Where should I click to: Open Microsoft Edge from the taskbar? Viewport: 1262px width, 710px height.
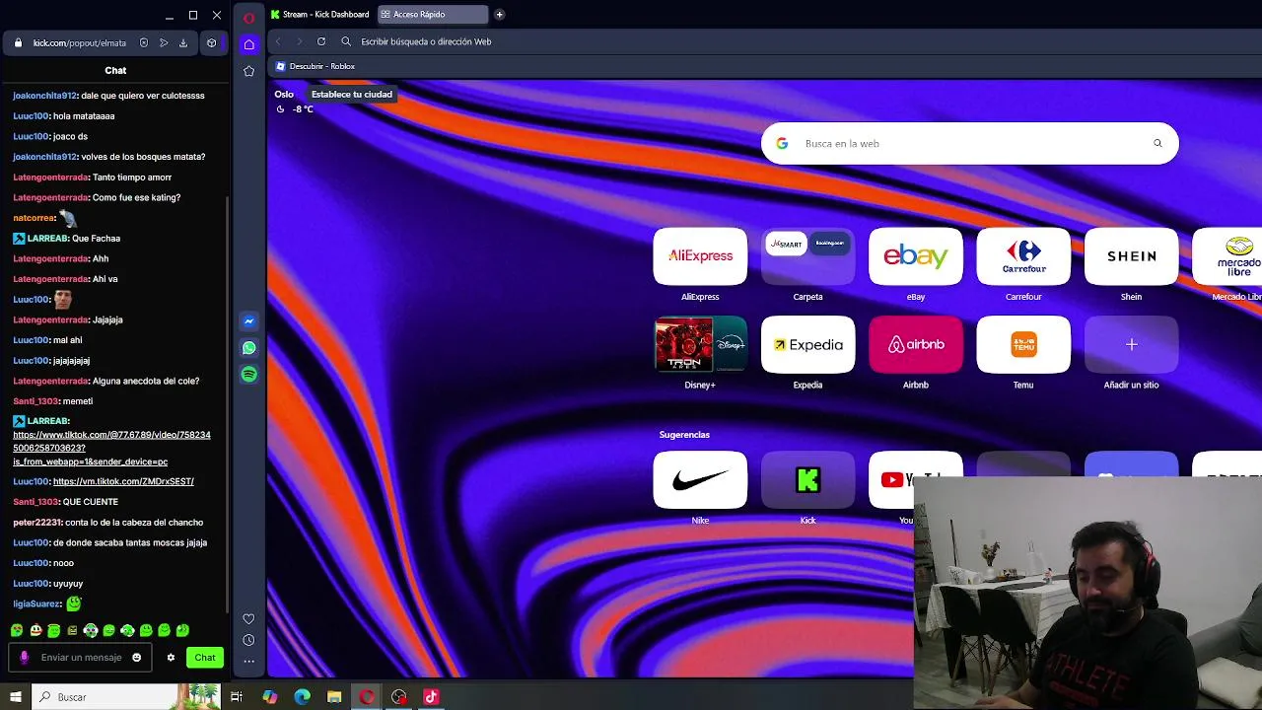coord(302,697)
